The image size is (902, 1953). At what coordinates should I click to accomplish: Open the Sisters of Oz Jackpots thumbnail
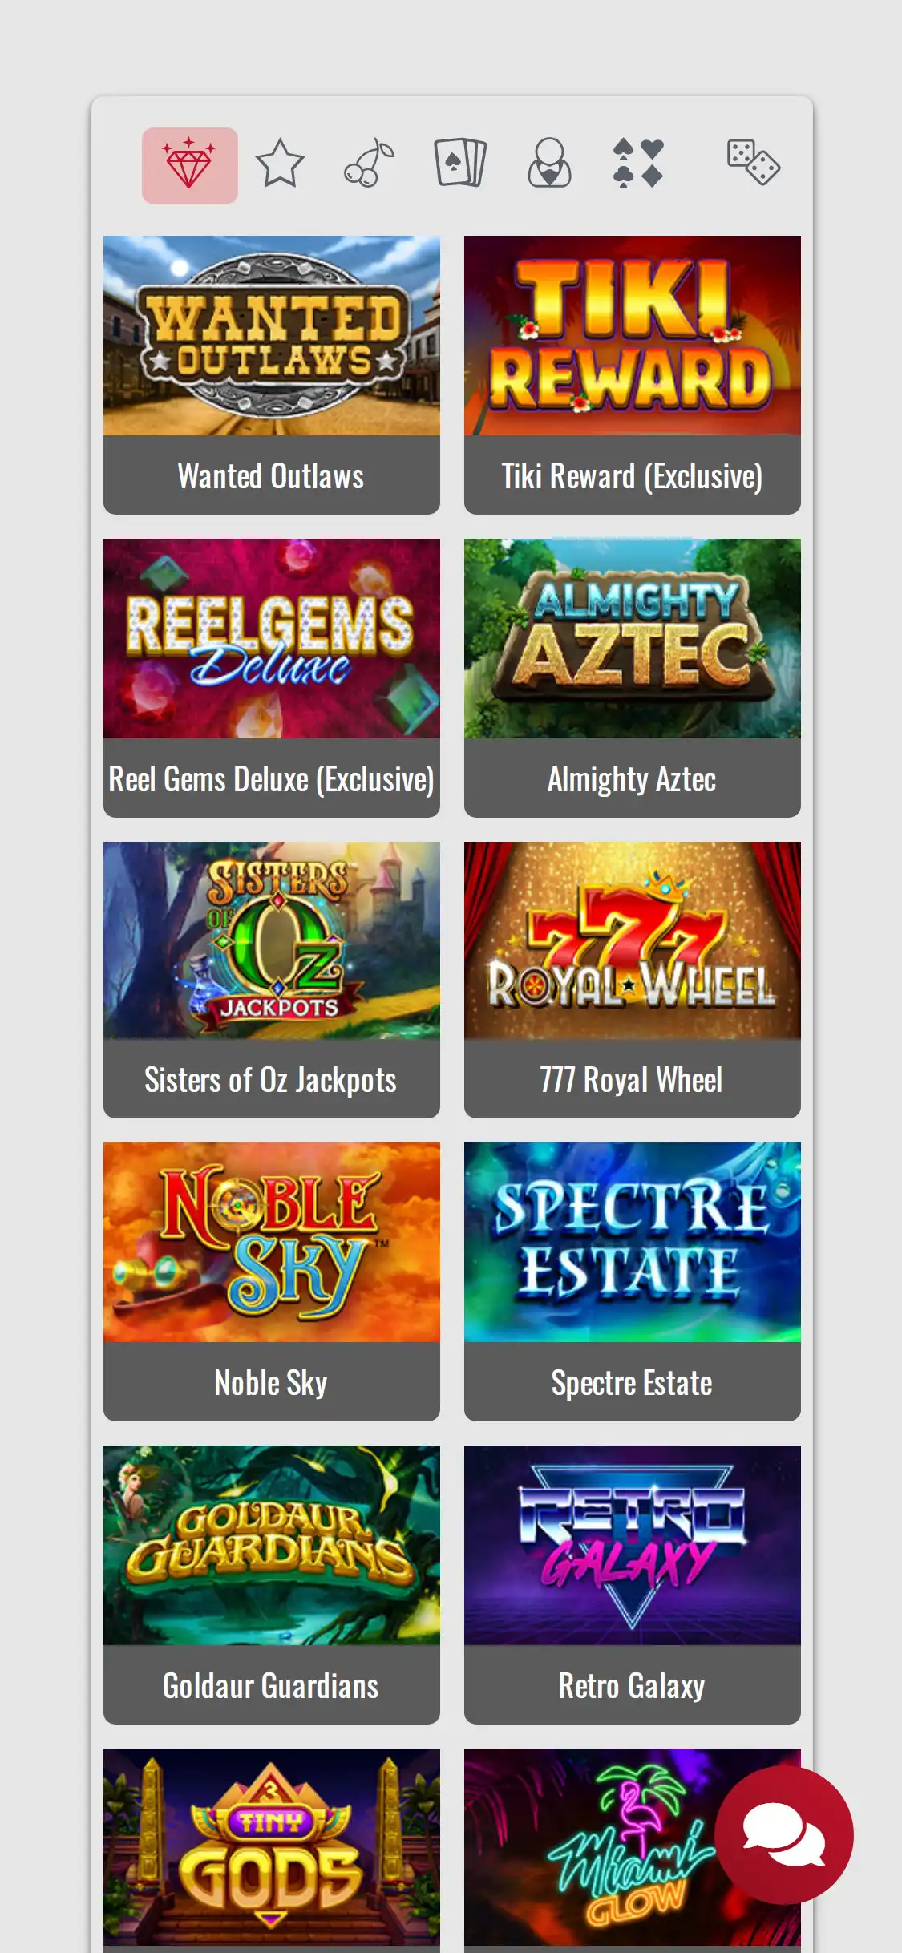[272, 940]
